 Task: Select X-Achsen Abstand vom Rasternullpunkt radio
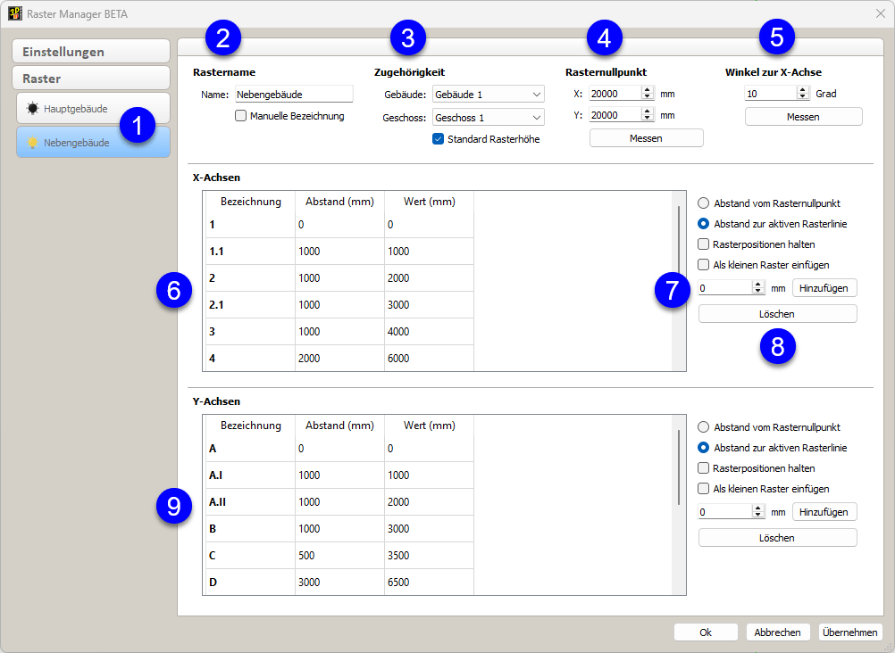click(x=703, y=203)
